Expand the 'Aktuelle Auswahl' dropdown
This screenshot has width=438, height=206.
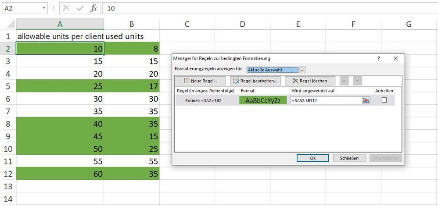tap(302, 70)
